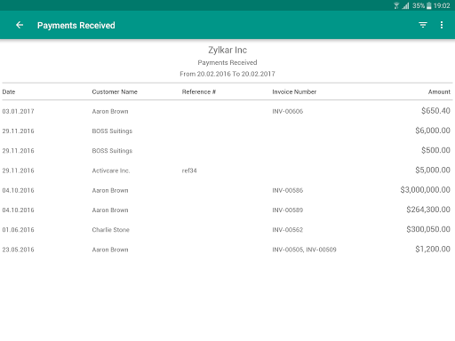Open invoice INV-00606
This screenshot has height=341, width=455.
[288, 111]
